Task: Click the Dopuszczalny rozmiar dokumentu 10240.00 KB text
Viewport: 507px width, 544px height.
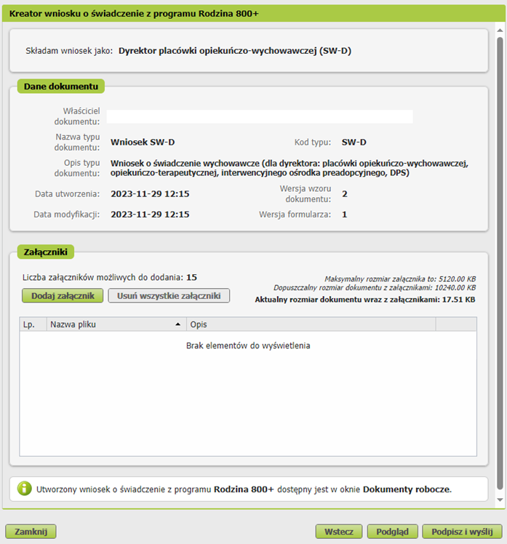Action: pos(375,287)
